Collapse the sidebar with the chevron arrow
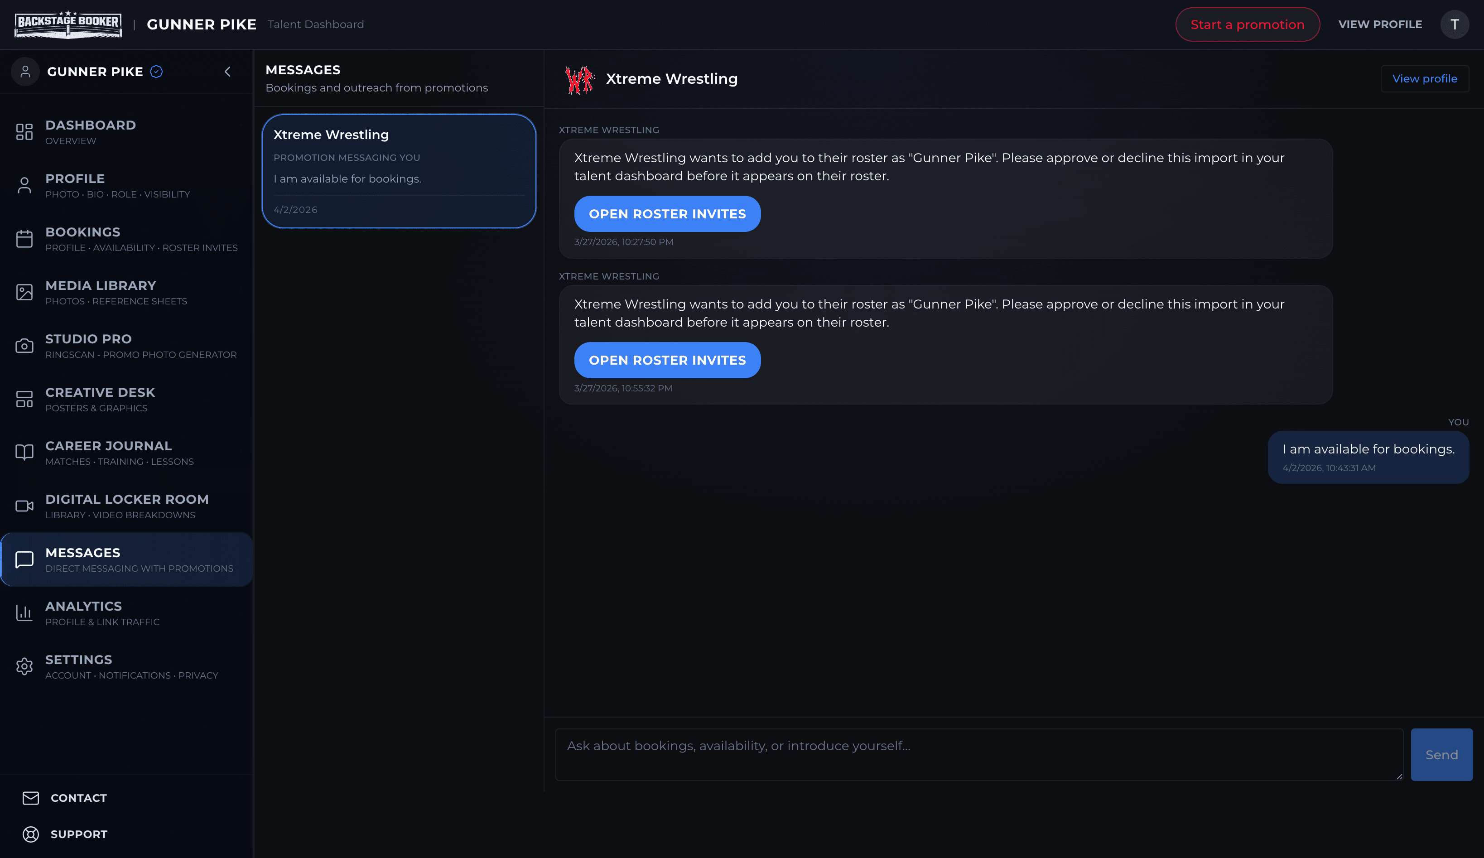The image size is (1484, 858). click(x=227, y=72)
